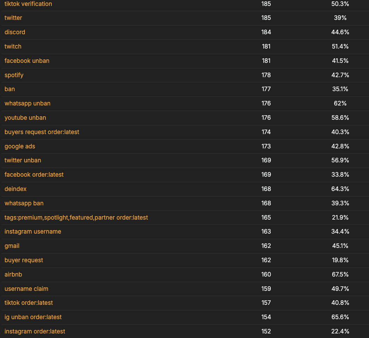Open the "facebook order:latest" search link
The height and width of the screenshot is (338, 369).
click(34, 175)
